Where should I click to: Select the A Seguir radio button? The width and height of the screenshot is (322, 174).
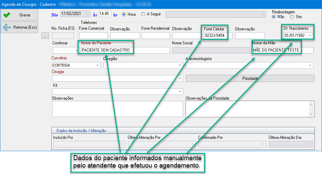[143, 14]
